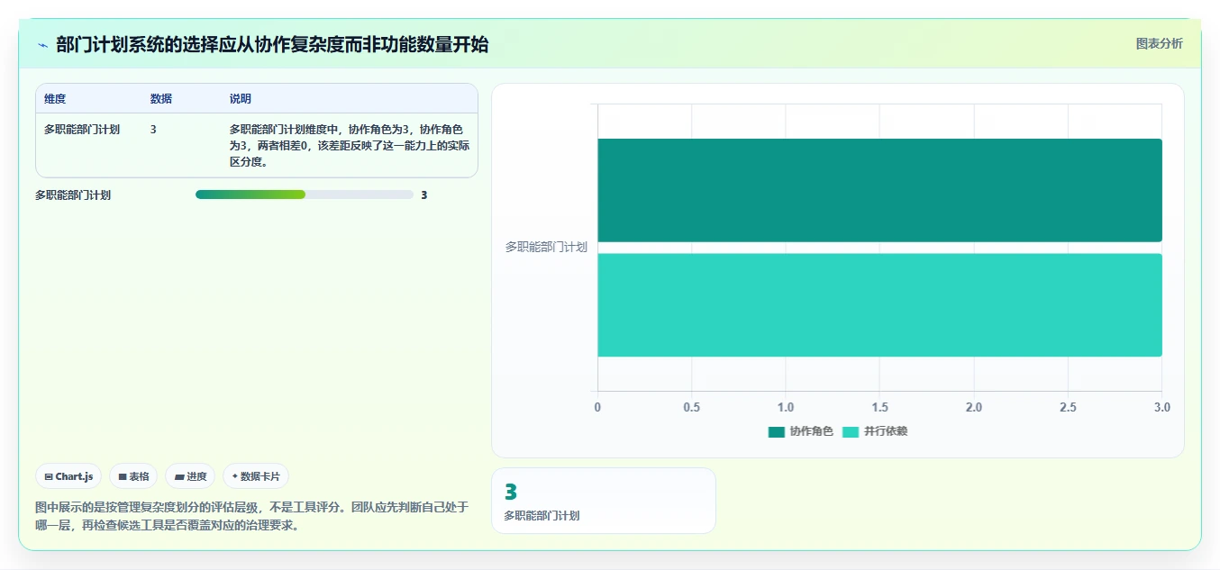Click the main title heading text

click(272, 45)
